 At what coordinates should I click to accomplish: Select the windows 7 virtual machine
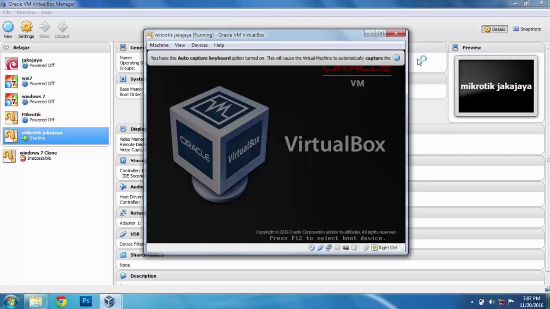point(56,99)
